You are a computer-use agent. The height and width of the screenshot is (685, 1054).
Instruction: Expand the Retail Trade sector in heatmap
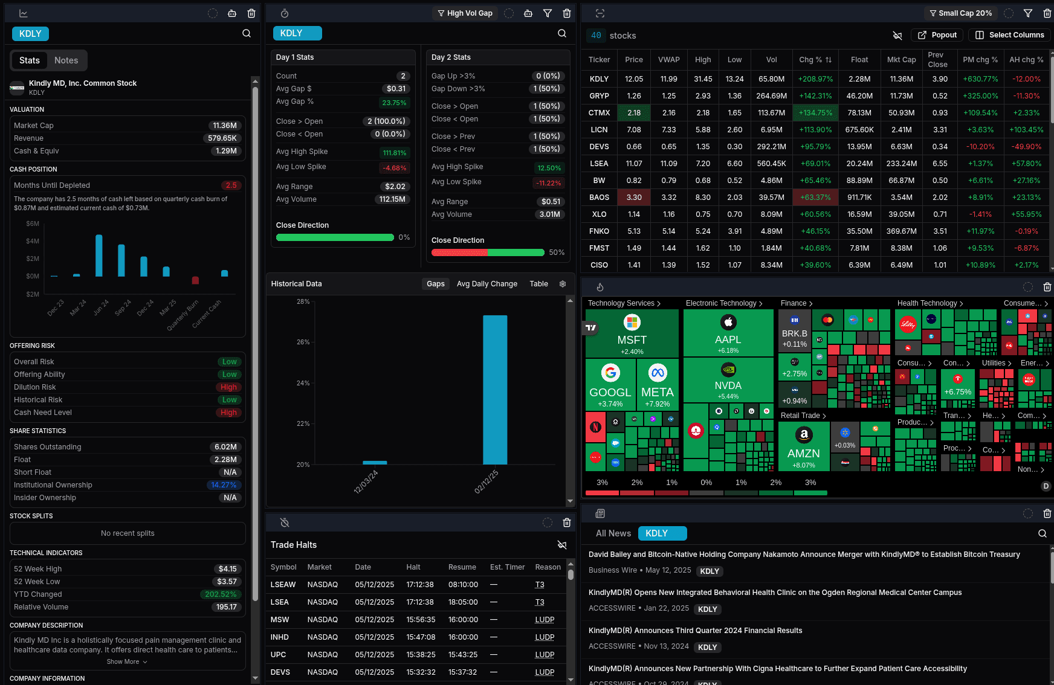tap(803, 416)
